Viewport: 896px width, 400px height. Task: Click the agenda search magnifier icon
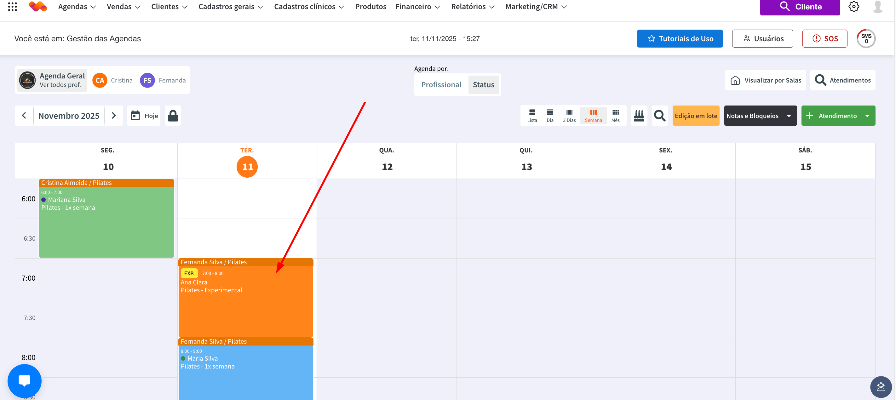[x=659, y=116]
